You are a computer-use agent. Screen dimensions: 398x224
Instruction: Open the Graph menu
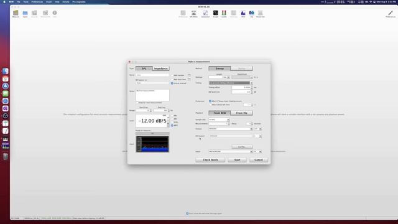[49, 2]
